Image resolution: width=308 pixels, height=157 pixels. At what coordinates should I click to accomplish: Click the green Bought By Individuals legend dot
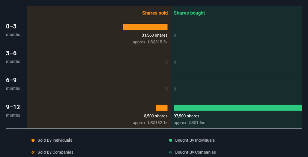[x=171, y=140]
